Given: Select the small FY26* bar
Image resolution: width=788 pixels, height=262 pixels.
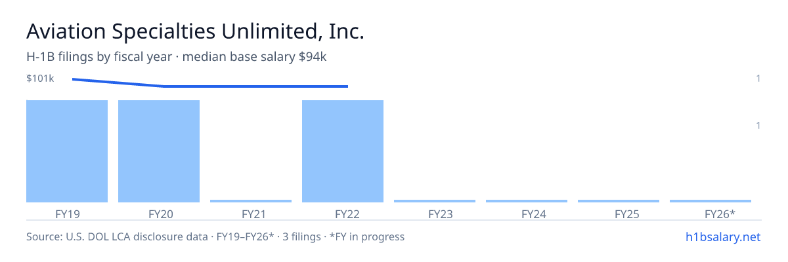Looking at the screenshot, I should 711,201.
